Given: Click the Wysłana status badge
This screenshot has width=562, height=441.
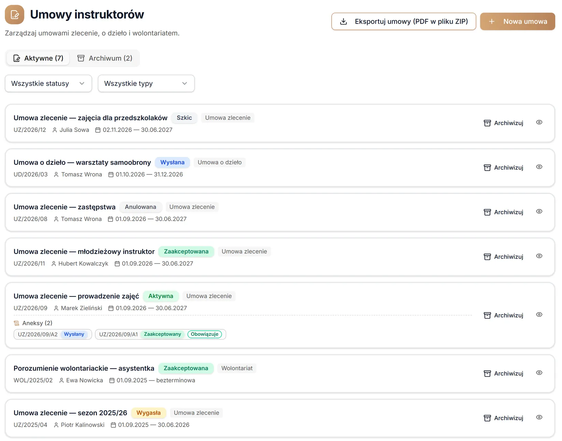Looking at the screenshot, I should (x=172, y=162).
